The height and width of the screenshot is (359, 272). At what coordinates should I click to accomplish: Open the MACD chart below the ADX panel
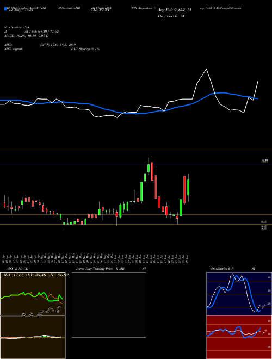(x=33, y=337)
